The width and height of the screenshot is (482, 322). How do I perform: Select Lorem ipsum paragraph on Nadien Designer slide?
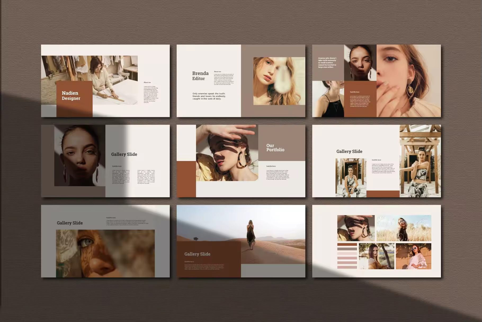click(151, 94)
